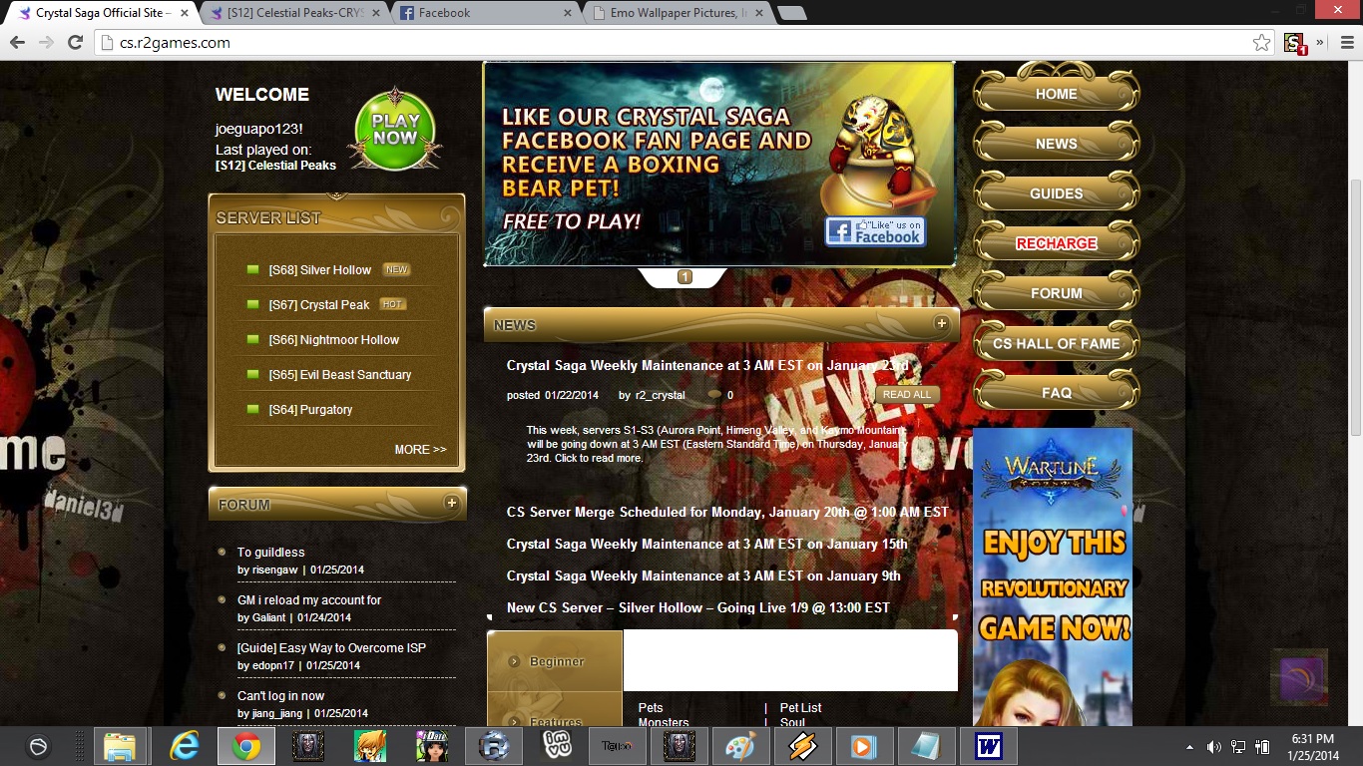Click the Like us on Facebook badge

tap(875, 231)
